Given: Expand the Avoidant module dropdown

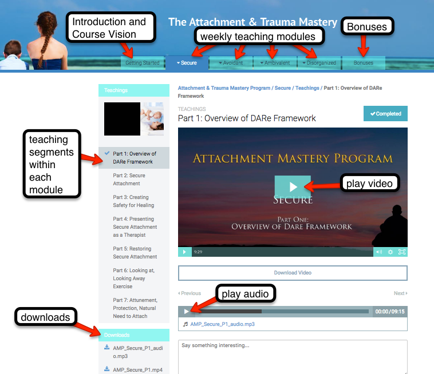Looking at the screenshot, I should tap(231, 63).
